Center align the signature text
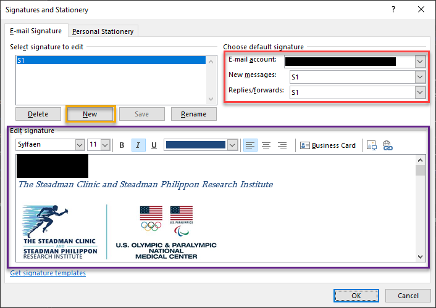 [x=266, y=145]
